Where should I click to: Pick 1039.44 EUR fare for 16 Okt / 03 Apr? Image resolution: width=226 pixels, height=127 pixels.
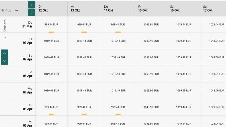click(184, 74)
